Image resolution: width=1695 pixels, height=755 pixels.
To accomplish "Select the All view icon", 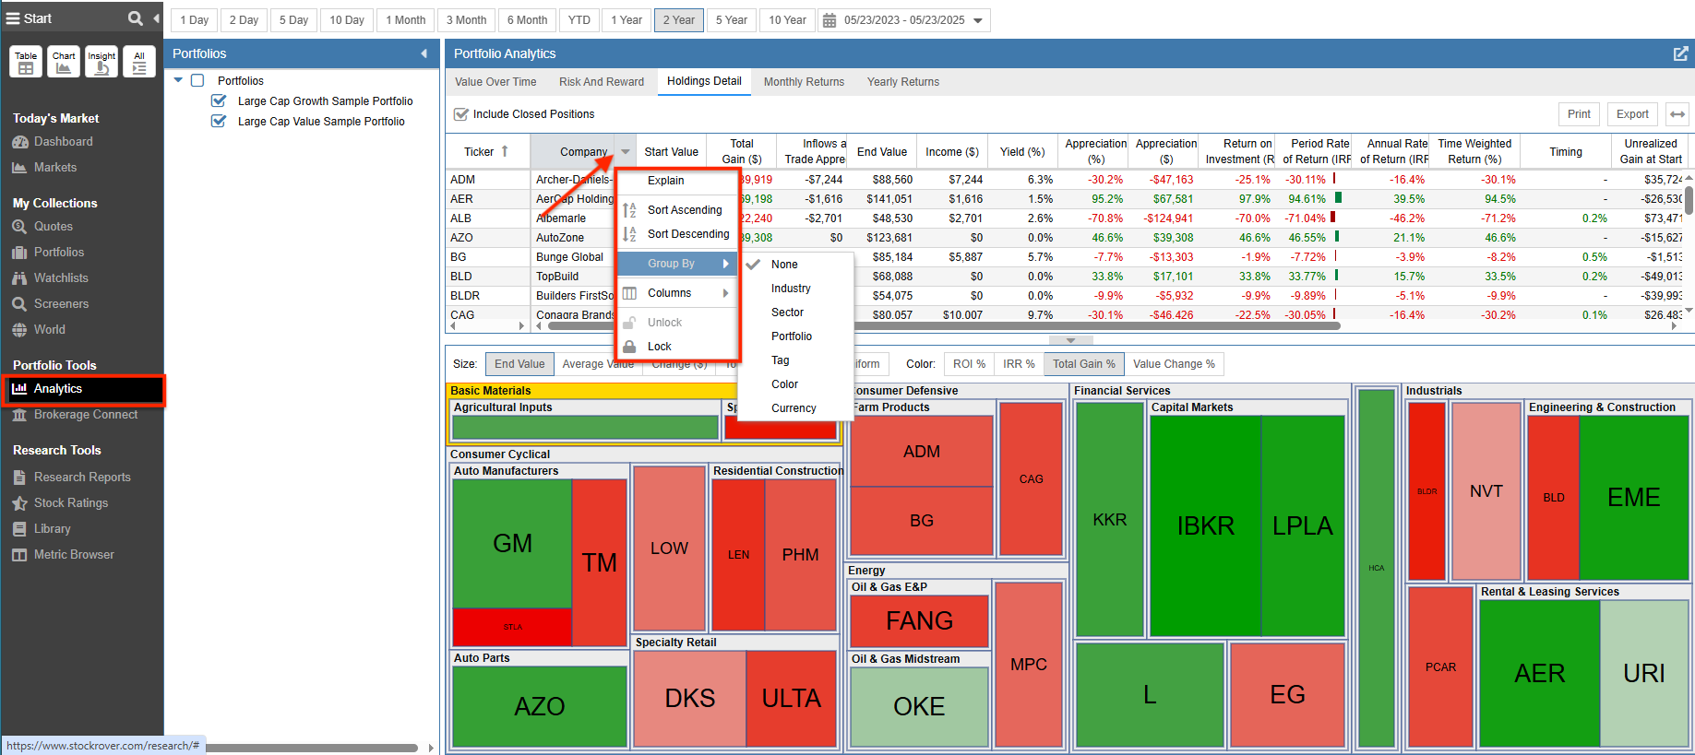I will click(x=139, y=62).
